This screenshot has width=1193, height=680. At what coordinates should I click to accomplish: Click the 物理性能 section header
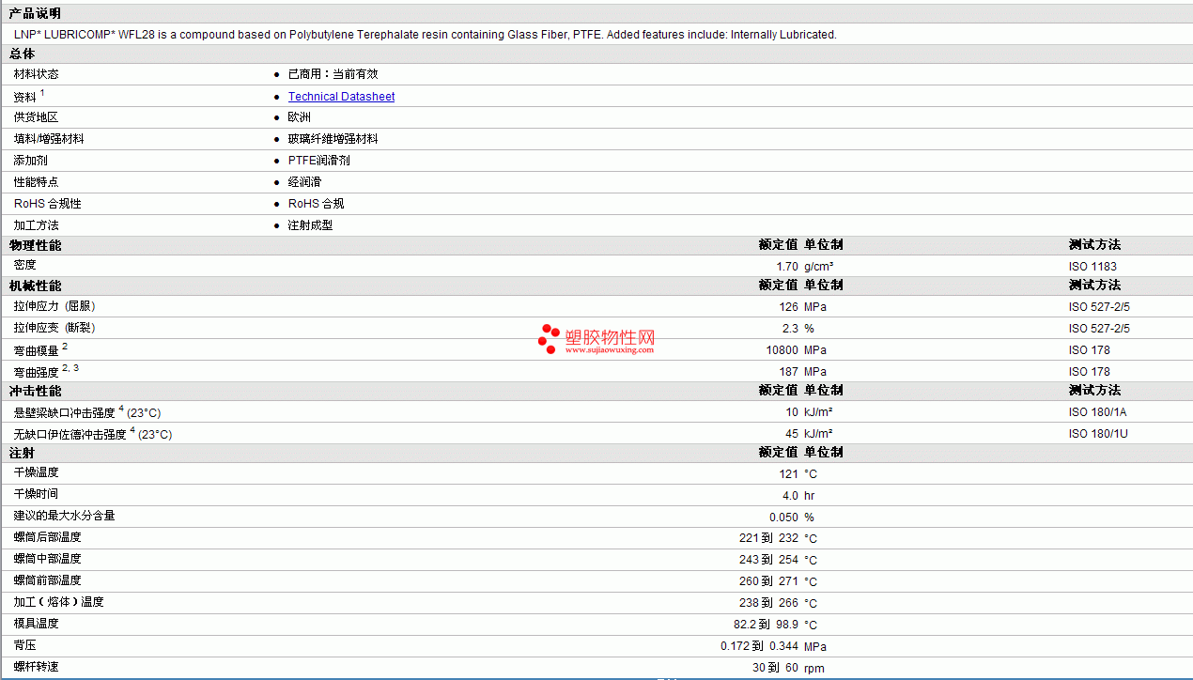pyautogui.click(x=35, y=245)
